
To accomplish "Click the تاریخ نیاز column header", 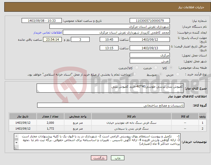I will tap(23, 116).
